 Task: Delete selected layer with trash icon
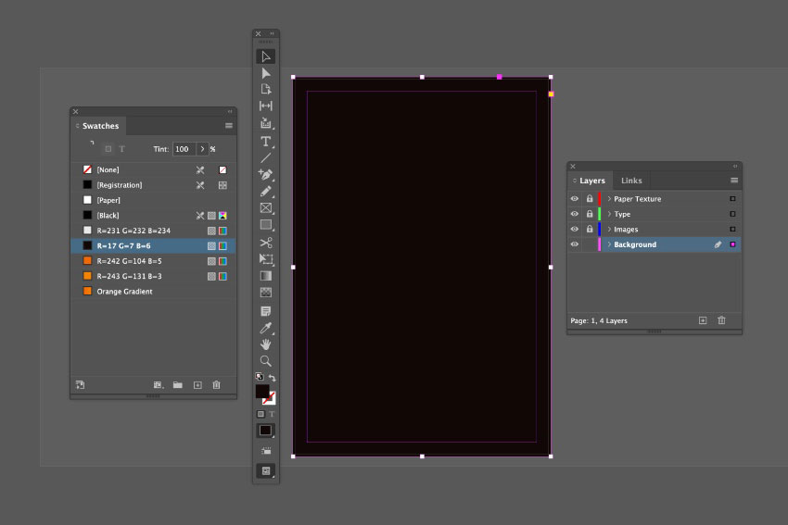coord(721,320)
